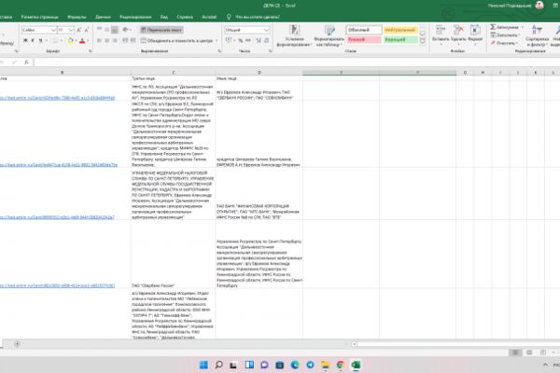The image size is (560, 373).
Task: Click the AutoSum (Автосумма) sigma icon
Action: pyautogui.click(x=493, y=27)
